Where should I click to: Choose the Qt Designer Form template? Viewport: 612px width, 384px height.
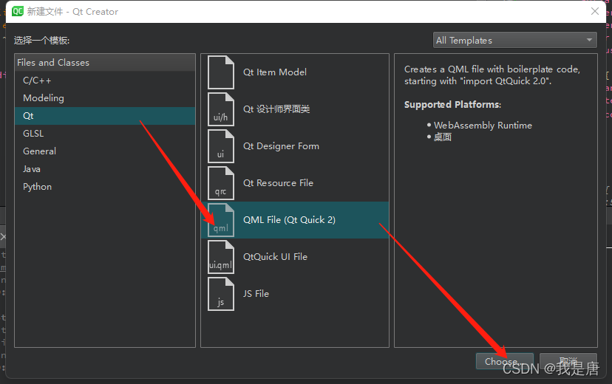295,146
